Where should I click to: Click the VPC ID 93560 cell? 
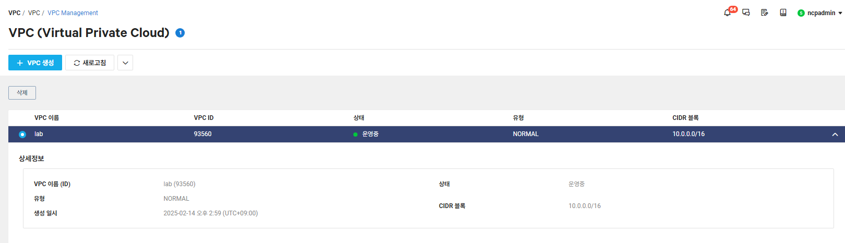203,134
